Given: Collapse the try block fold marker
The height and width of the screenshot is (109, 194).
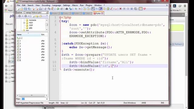Looking at the screenshot, I should [x=60, y=21].
